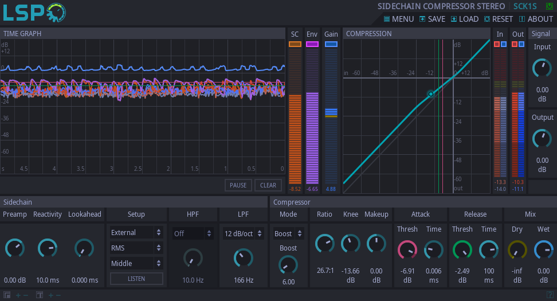Click the RESET icon
Viewport: 557px width, 301px height.
click(x=487, y=19)
